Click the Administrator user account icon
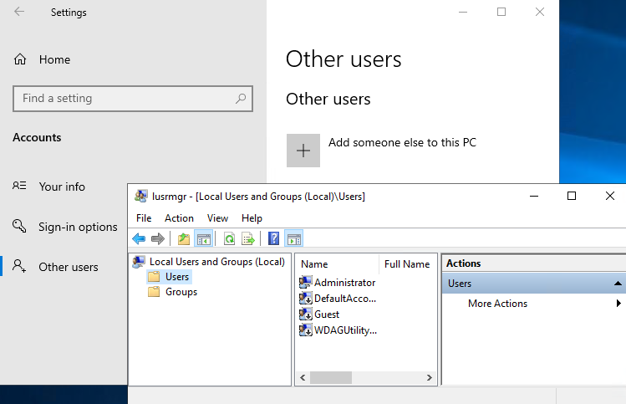This screenshot has height=404, width=626. click(x=305, y=282)
